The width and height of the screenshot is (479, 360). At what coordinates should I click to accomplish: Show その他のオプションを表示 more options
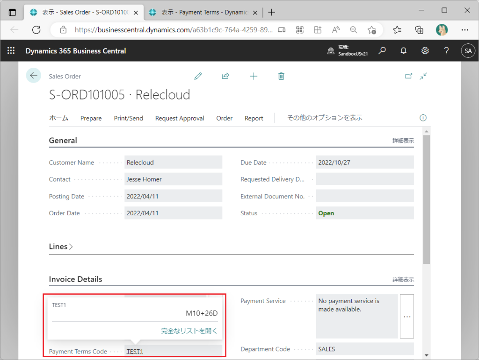(325, 118)
